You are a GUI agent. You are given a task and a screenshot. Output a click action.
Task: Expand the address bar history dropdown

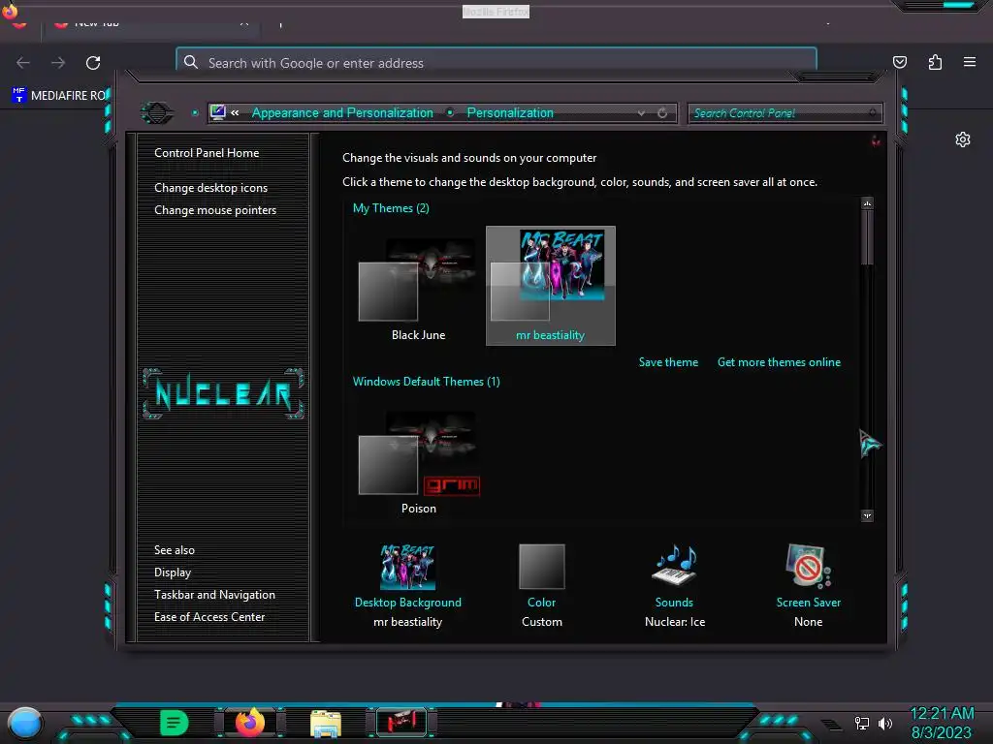642,113
